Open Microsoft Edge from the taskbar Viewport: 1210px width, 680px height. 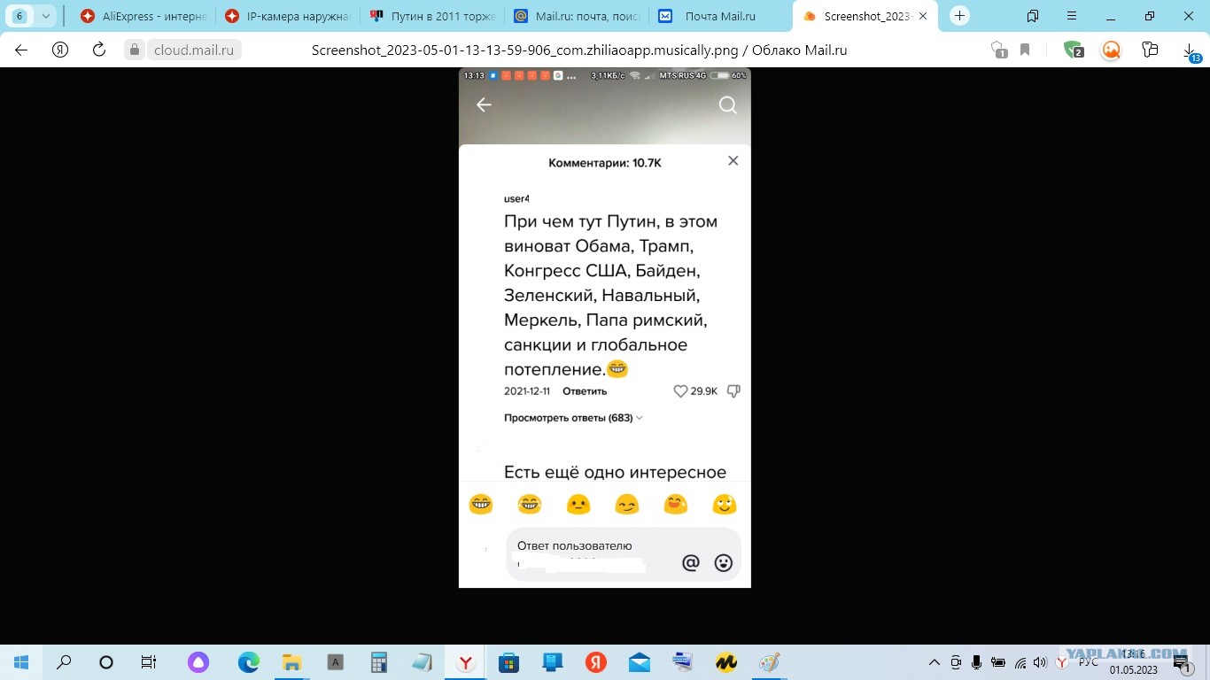pyautogui.click(x=249, y=662)
